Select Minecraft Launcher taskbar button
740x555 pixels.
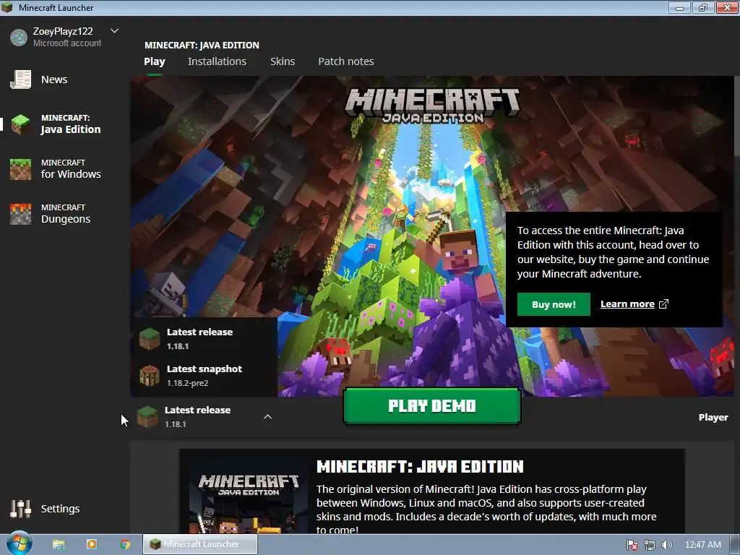pyautogui.click(x=200, y=544)
